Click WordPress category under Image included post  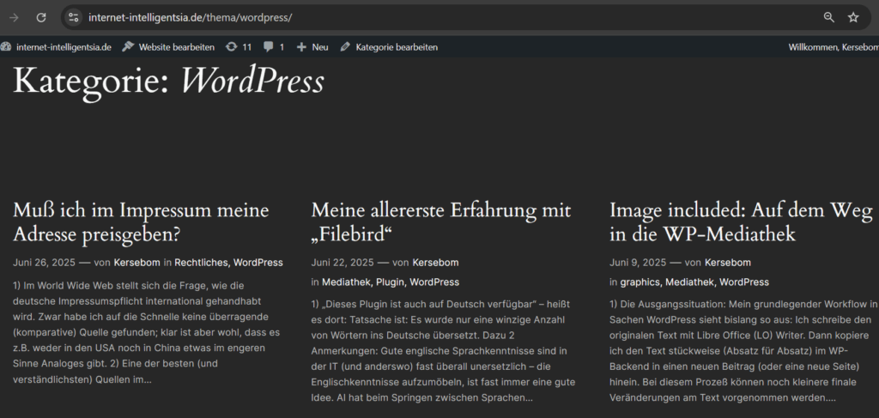[x=744, y=282]
